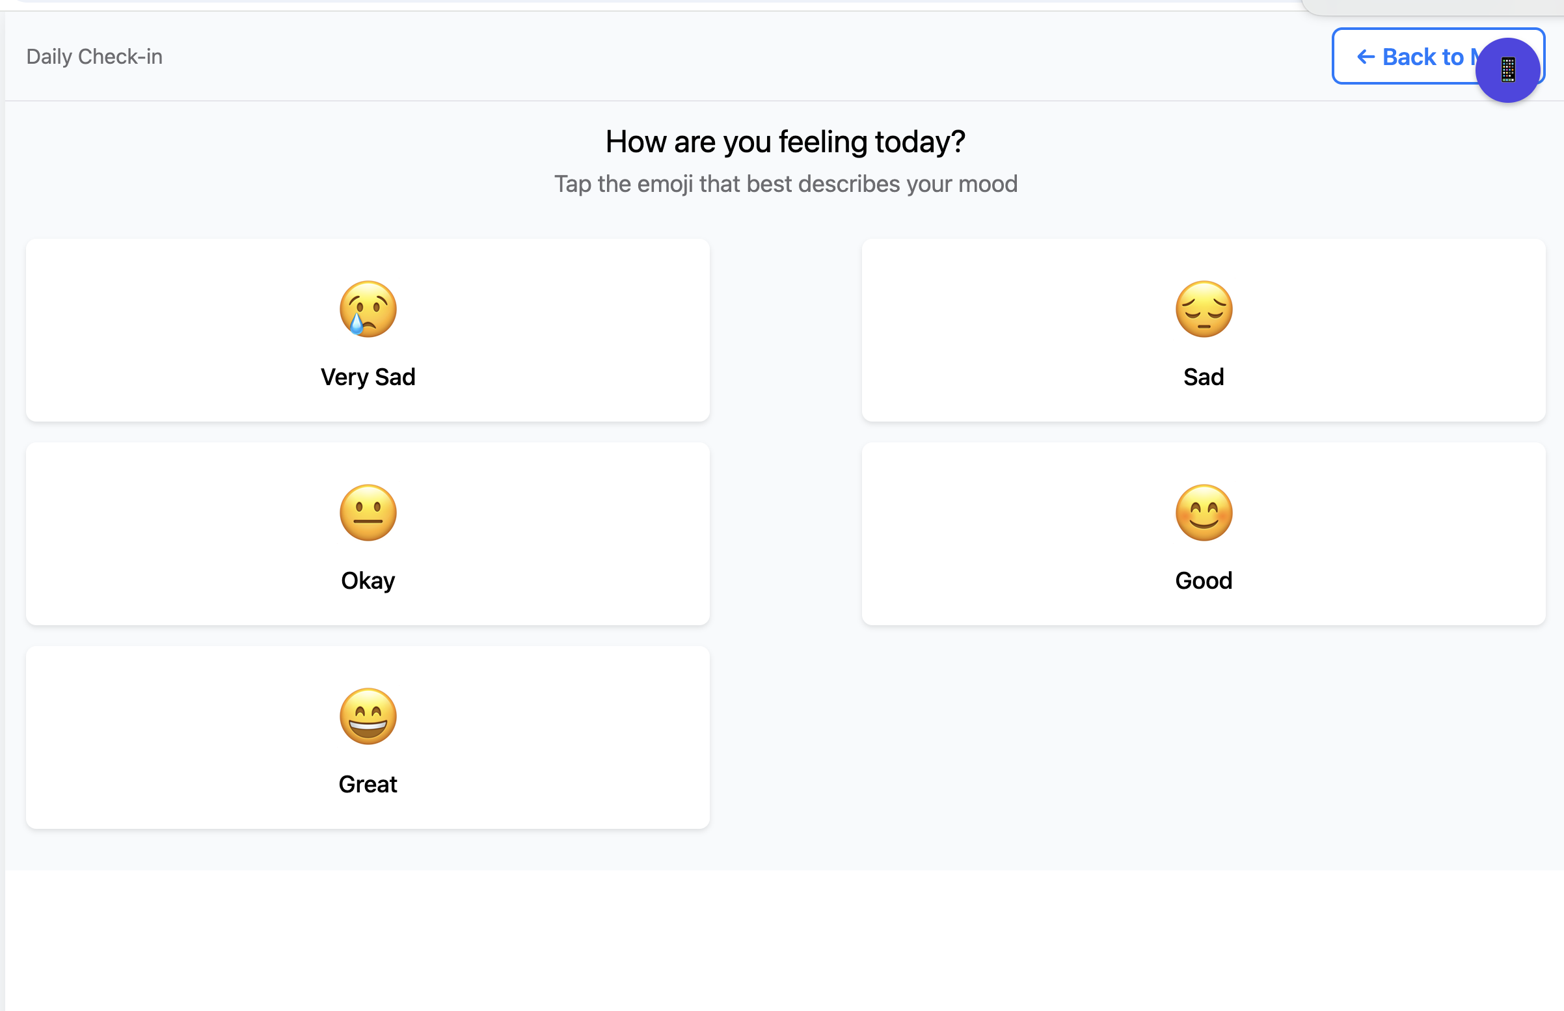The height and width of the screenshot is (1011, 1564).
Task: Click the Daily Check-in header title
Action: [94, 57]
